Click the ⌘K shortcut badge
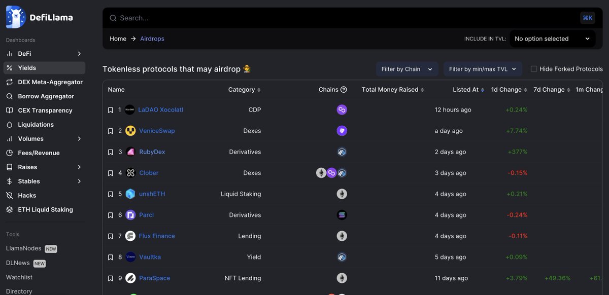609x295 pixels. coord(587,17)
